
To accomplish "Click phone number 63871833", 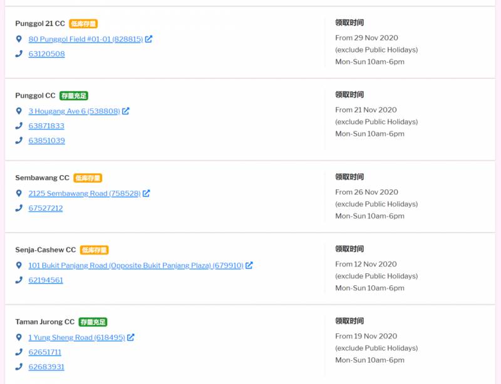I will coord(46,126).
